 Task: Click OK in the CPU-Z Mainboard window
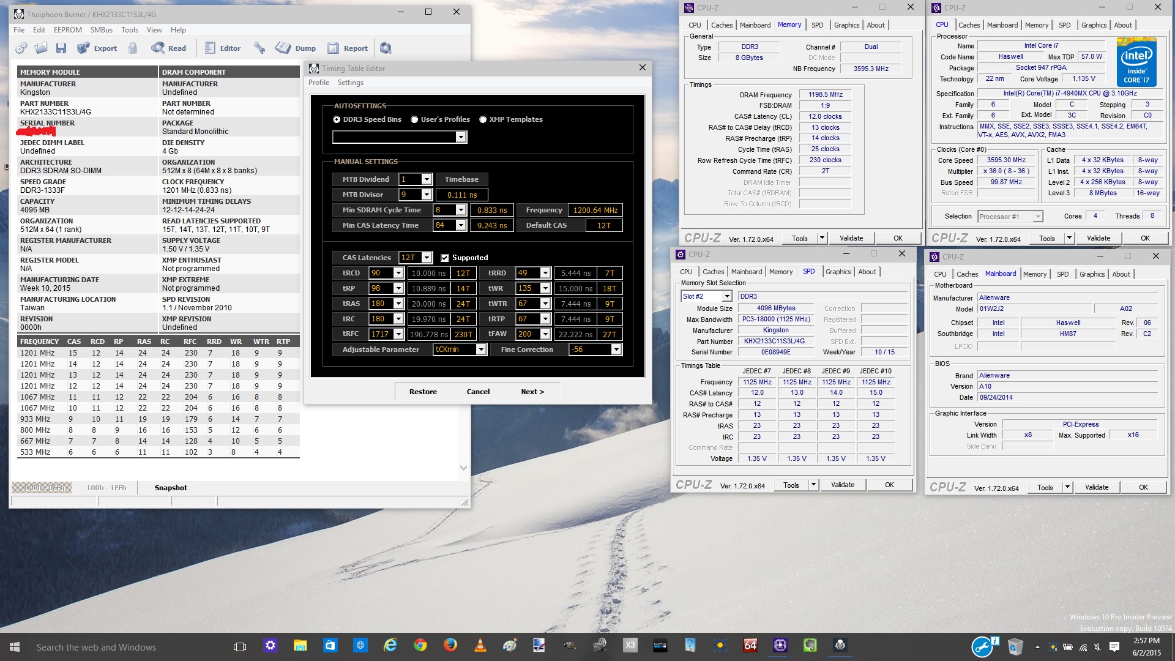(1143, 487)
